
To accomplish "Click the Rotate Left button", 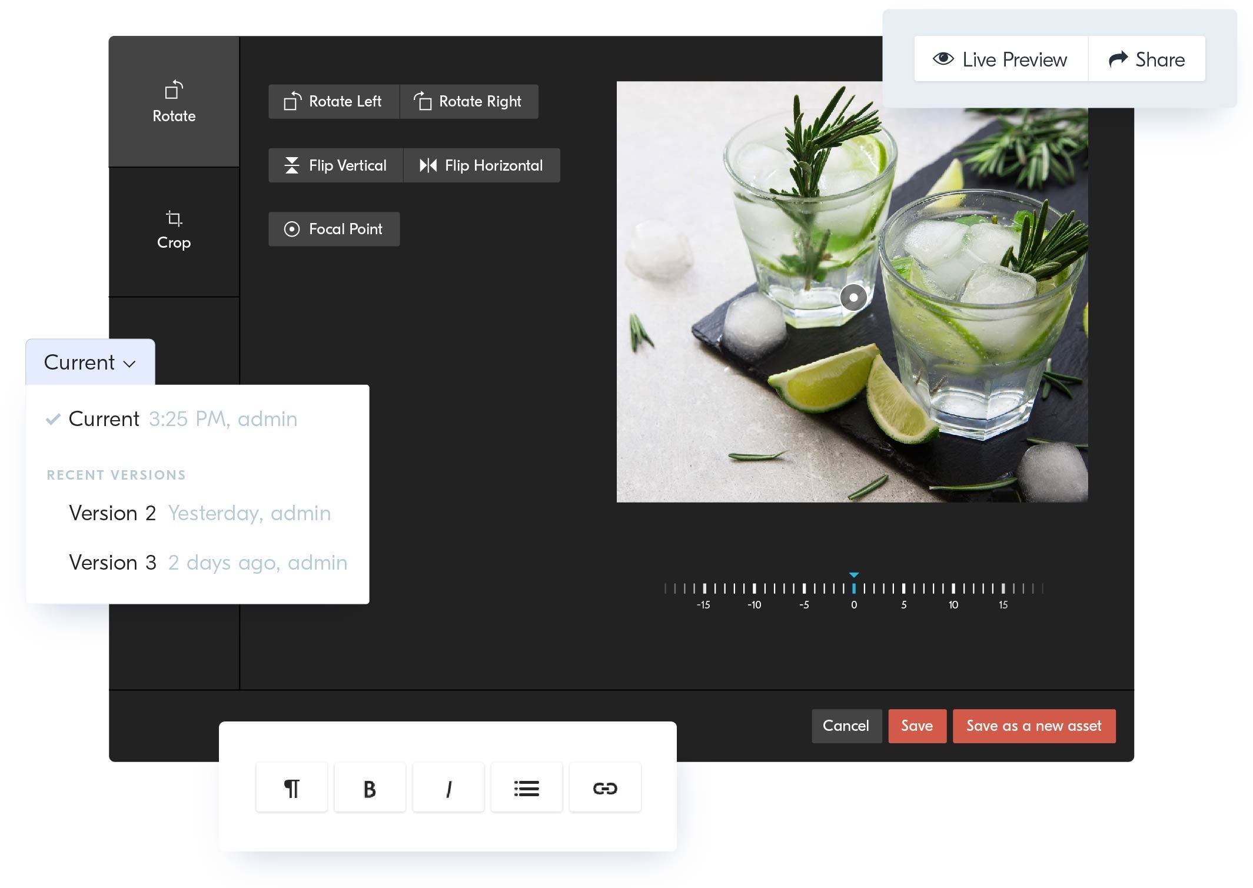I will pyautogui.click(x=334, y=101).
